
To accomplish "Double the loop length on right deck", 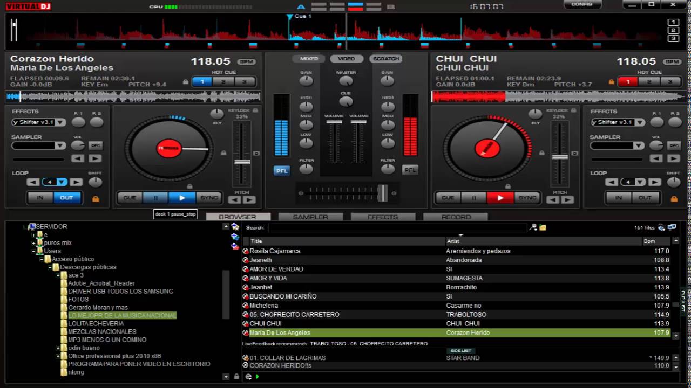I will (654, 182).
